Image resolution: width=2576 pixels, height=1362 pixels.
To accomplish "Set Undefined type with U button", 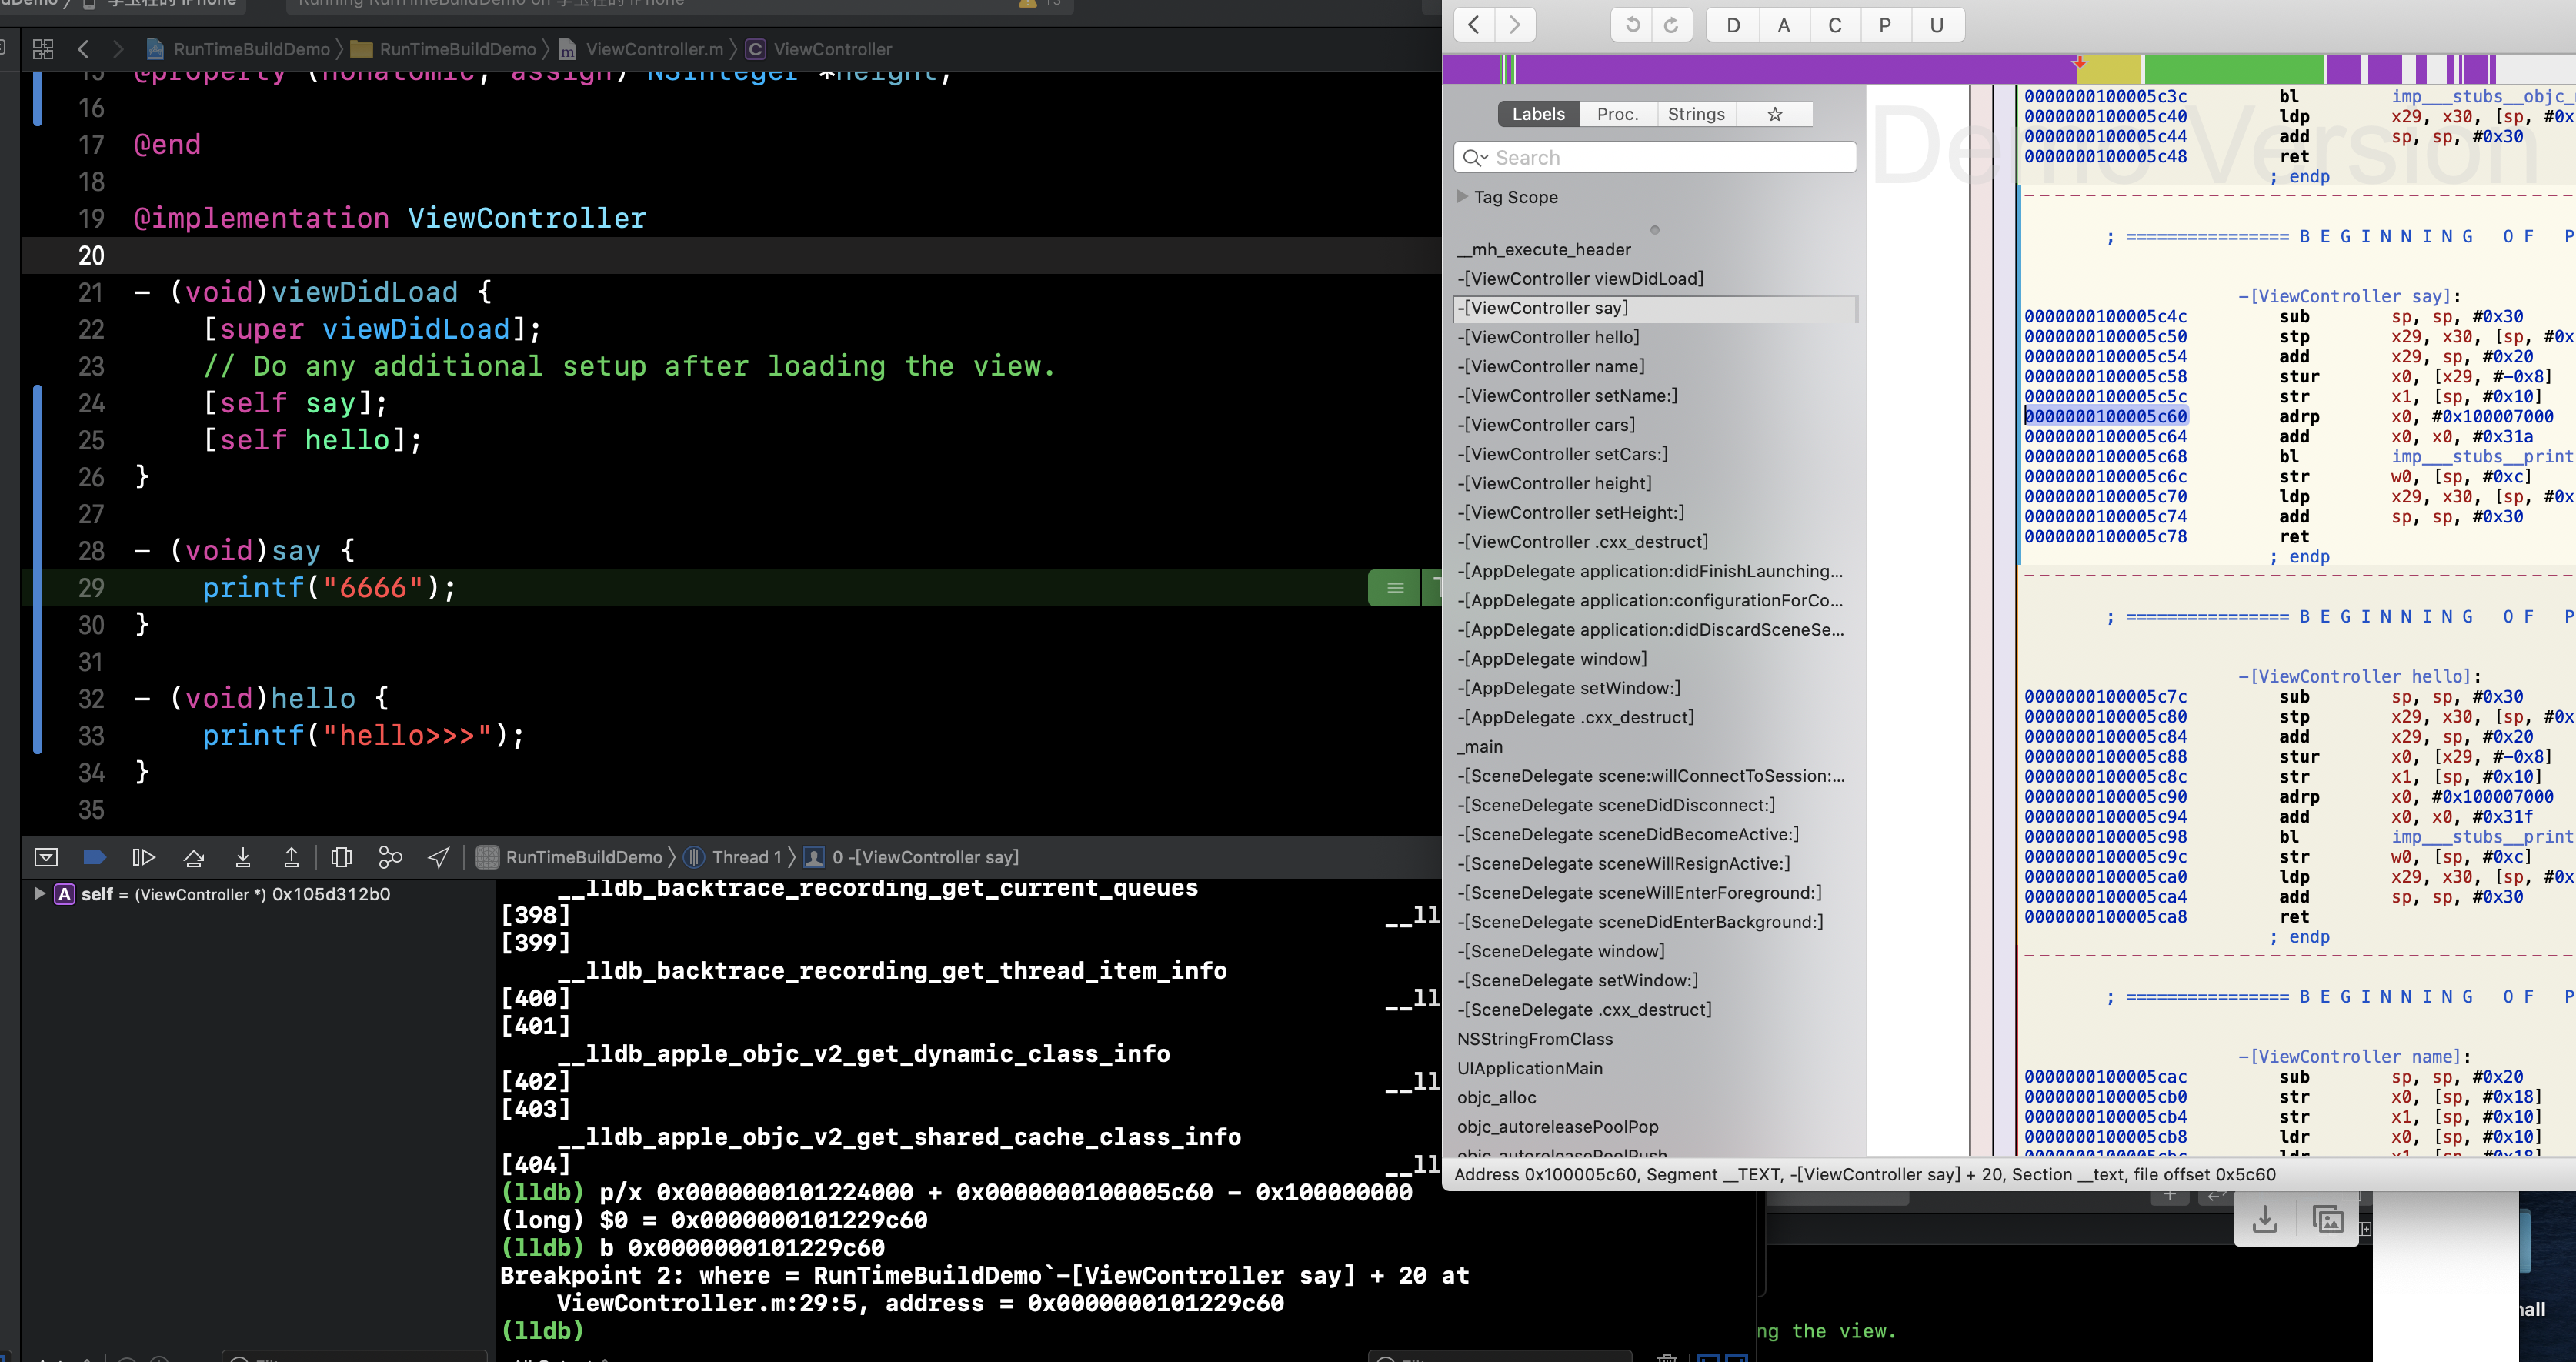I will [x=1937, y=25].
